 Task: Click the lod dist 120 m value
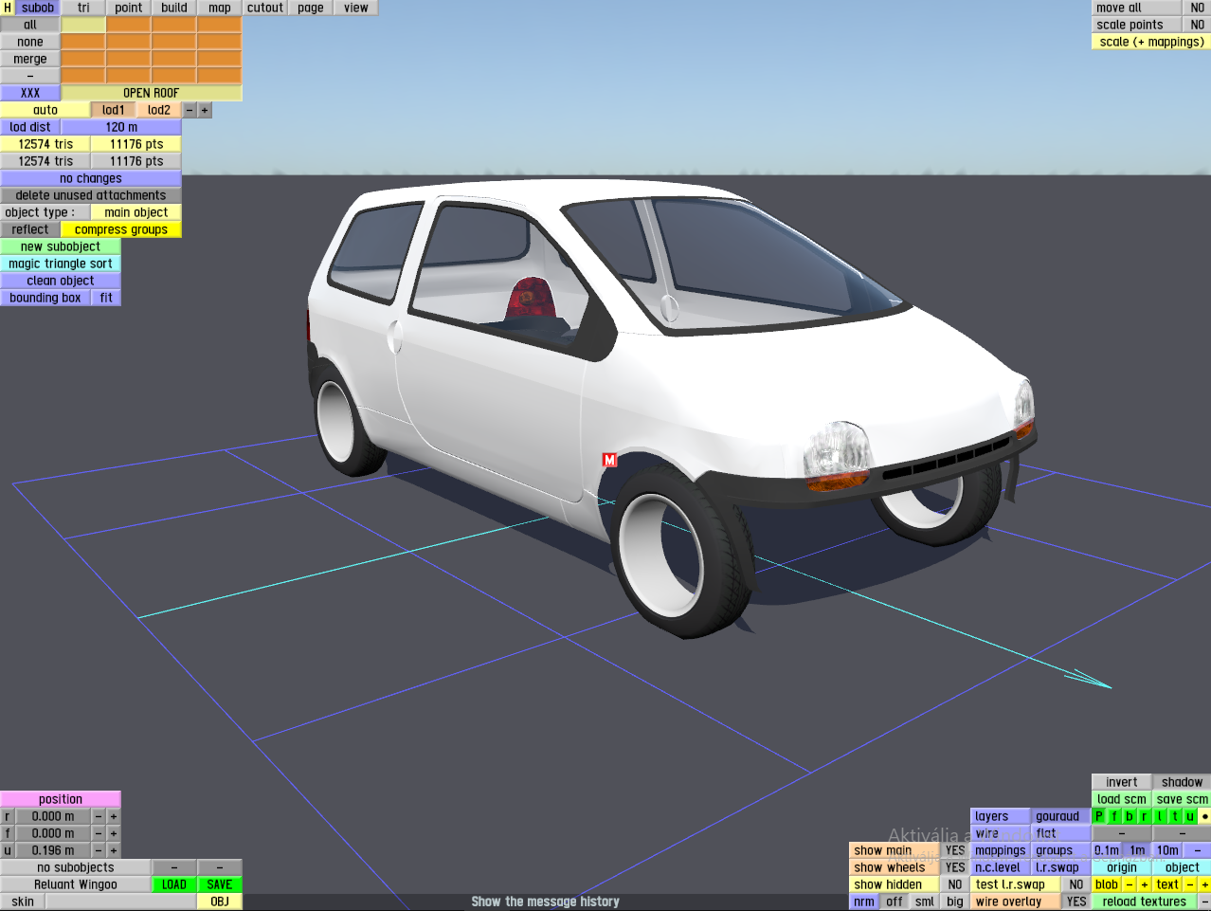[x=121, y=127]
